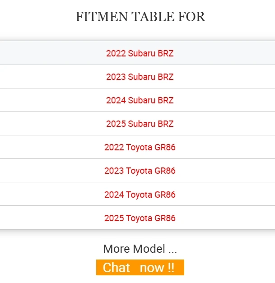
Task: Select the 2025 Toyota GR86 row
Action: 137,218
